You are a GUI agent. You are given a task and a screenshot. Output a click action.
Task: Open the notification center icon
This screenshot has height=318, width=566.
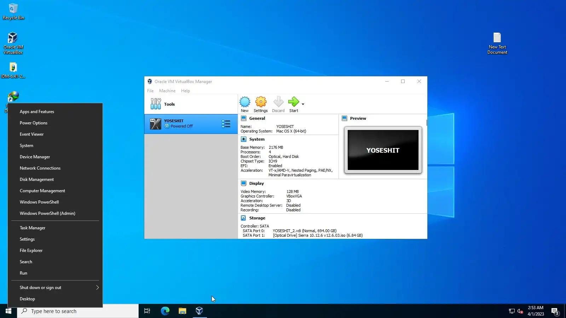[x=555, y=311]
